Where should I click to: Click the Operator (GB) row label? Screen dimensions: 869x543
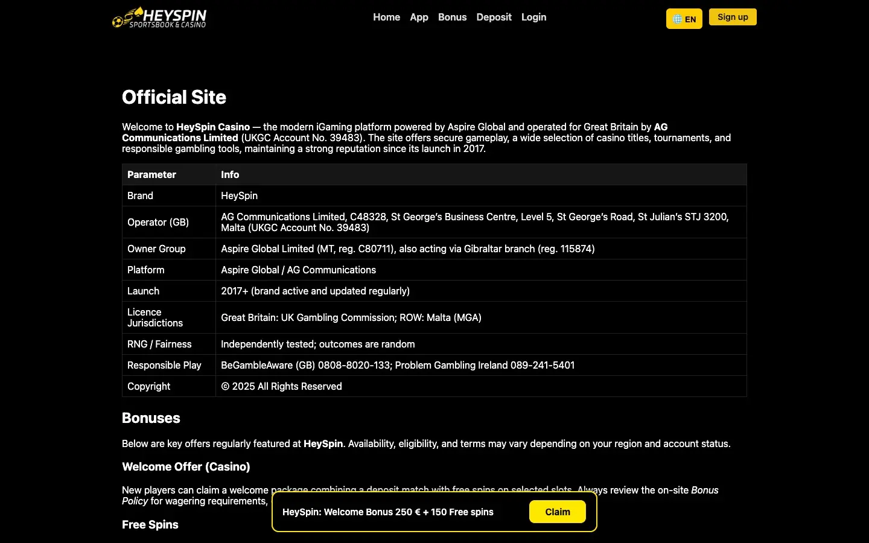point(169,222)
